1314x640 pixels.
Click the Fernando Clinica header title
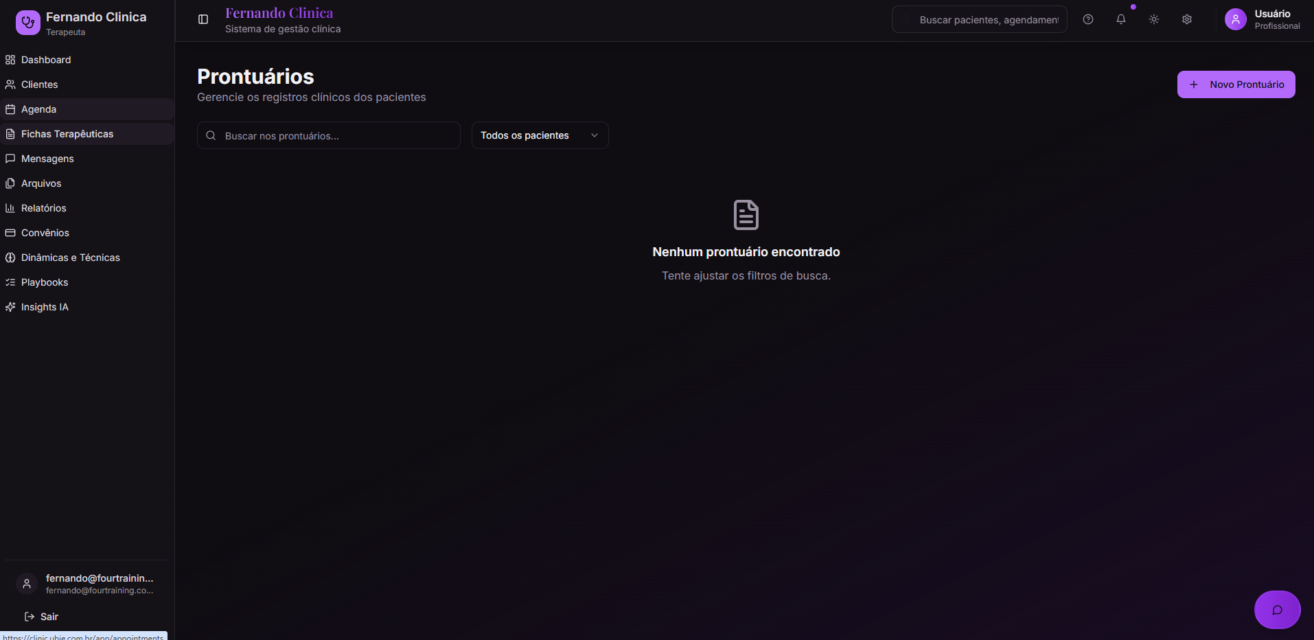coord(279,13)
